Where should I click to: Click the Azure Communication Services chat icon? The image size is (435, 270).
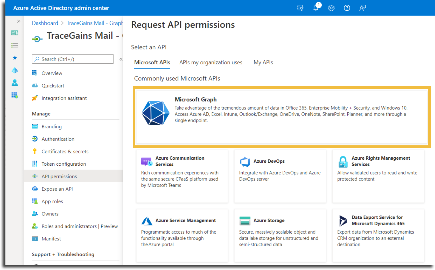[x=147, y=161]
